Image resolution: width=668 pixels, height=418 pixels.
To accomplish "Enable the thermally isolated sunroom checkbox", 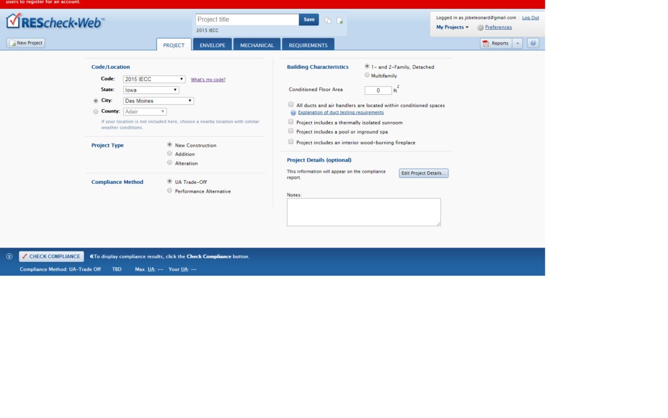I will coord(291,122).
